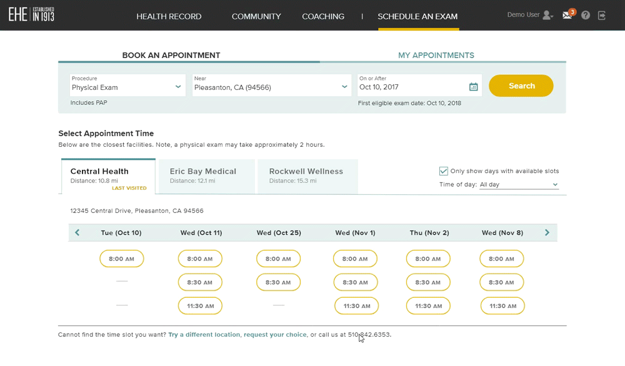The image size is (625, 366).
Task: Click the 12345 Central Drive address text
Action: (137, 210)
